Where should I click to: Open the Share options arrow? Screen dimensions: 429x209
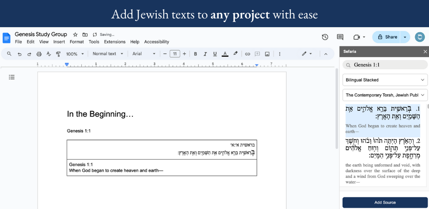click(405, 37)
